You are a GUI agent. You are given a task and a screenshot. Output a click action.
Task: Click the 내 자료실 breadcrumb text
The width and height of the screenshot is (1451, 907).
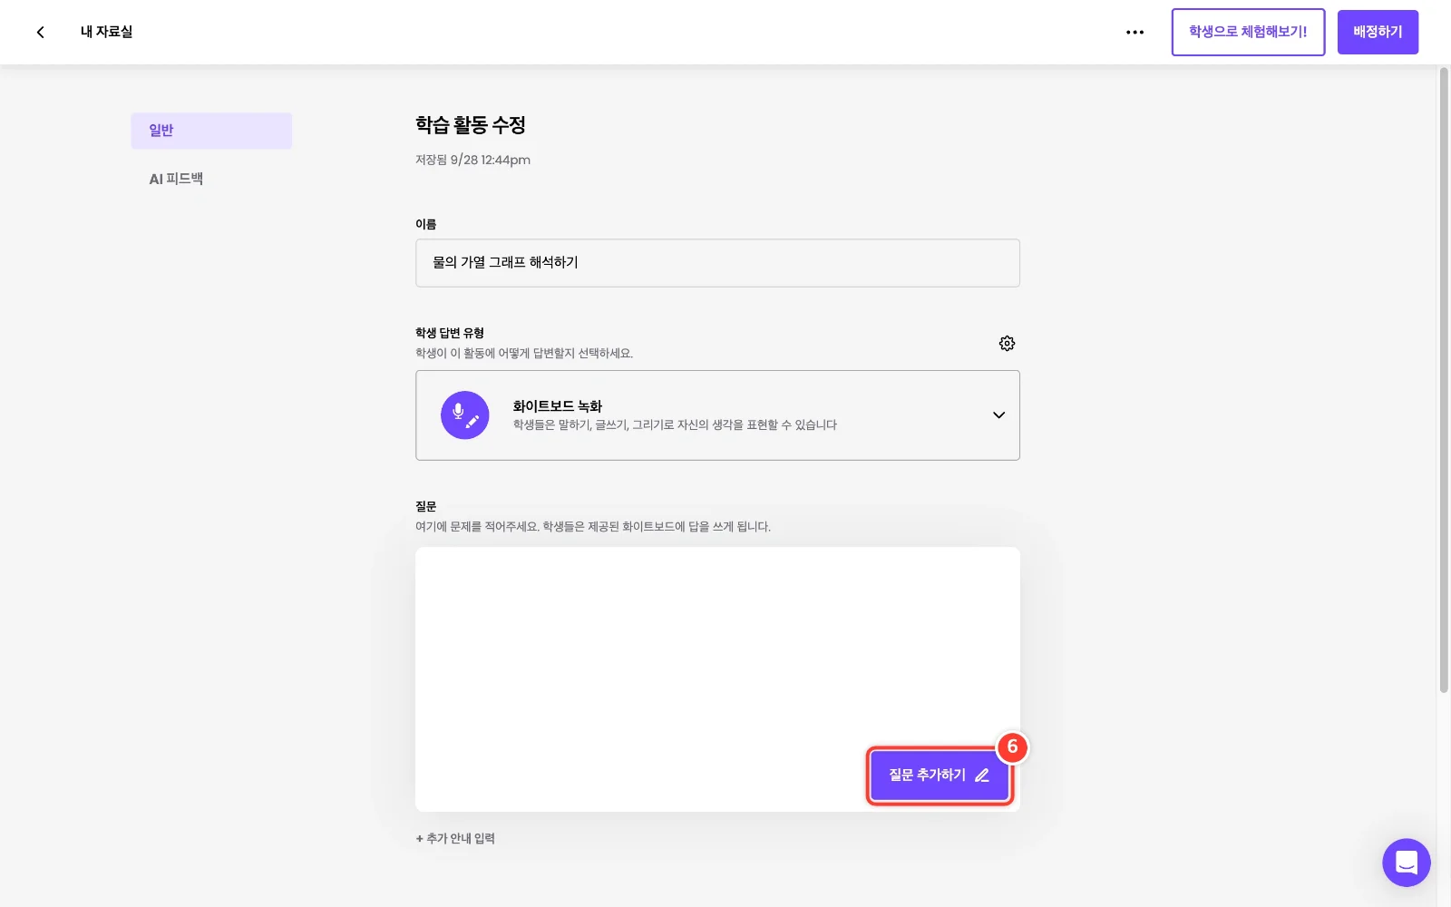[106, 32]
